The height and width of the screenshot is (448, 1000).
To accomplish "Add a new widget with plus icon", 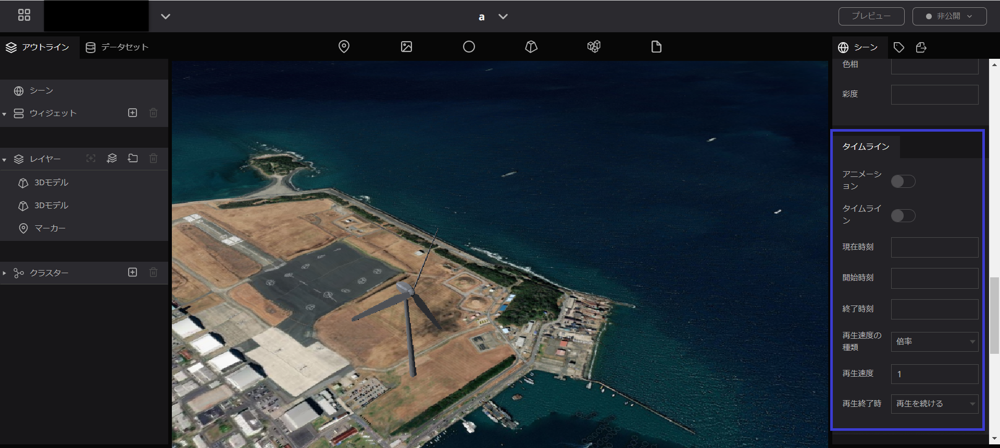I will 133,113.
